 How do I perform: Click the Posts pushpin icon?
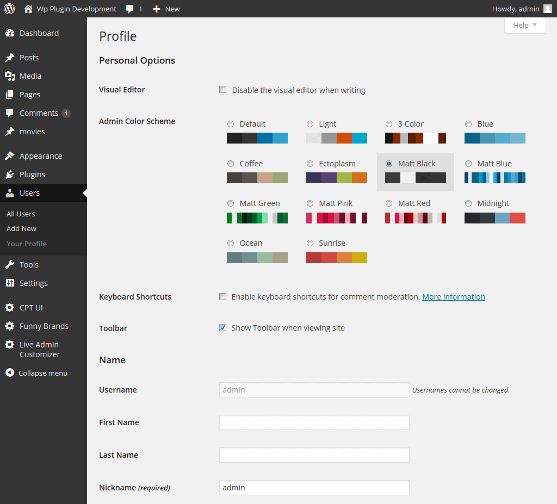(10, 58)
